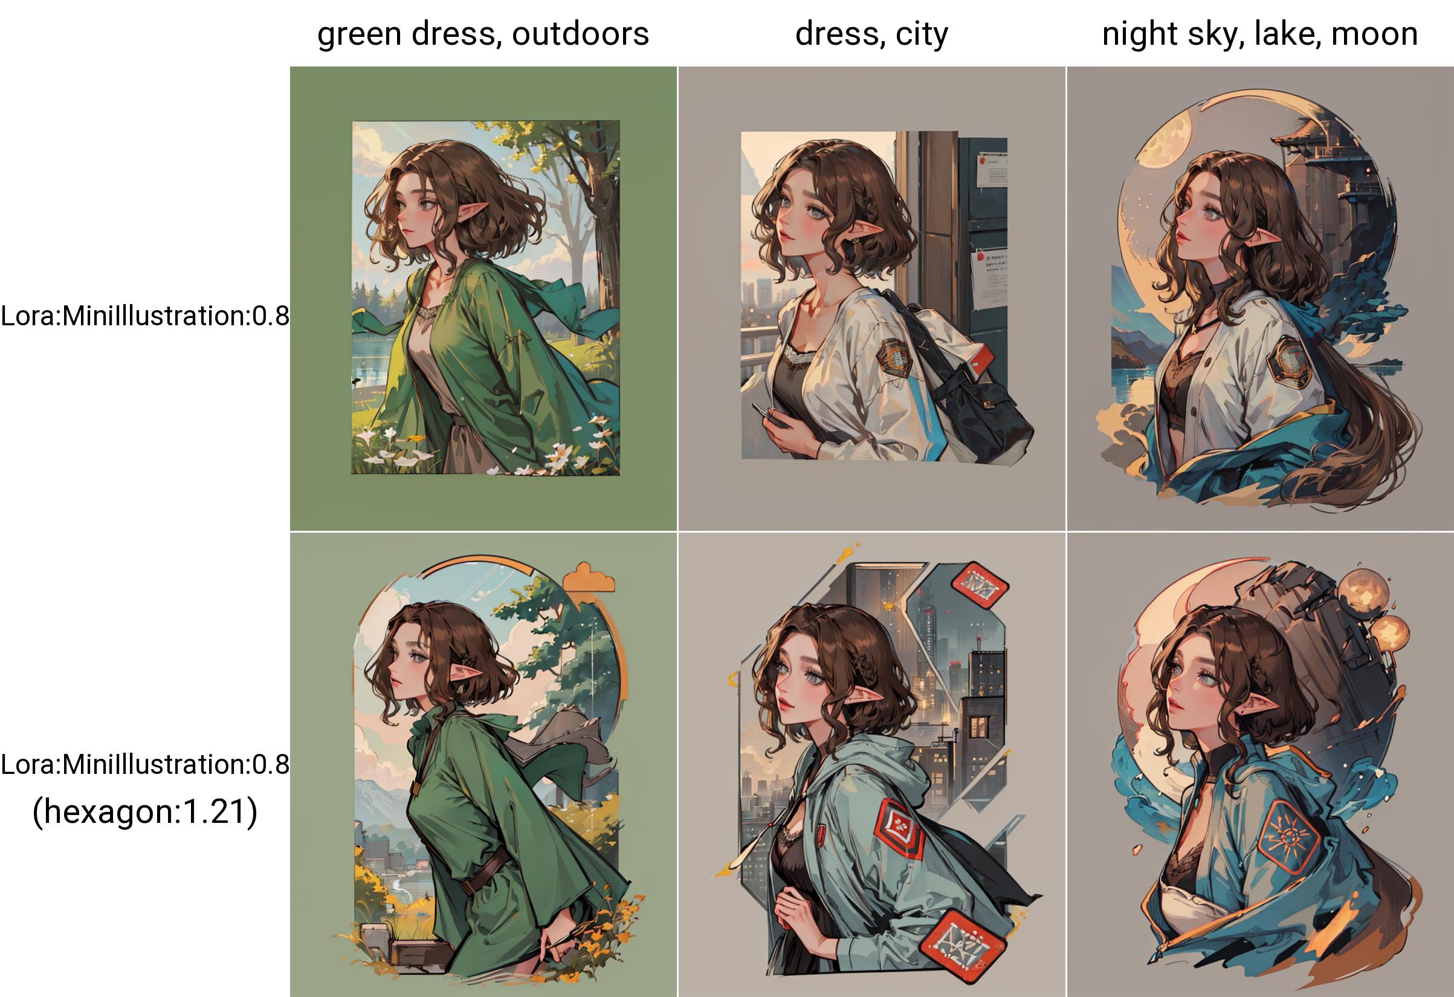Click the 'dress, city' column header

point(871,34)
